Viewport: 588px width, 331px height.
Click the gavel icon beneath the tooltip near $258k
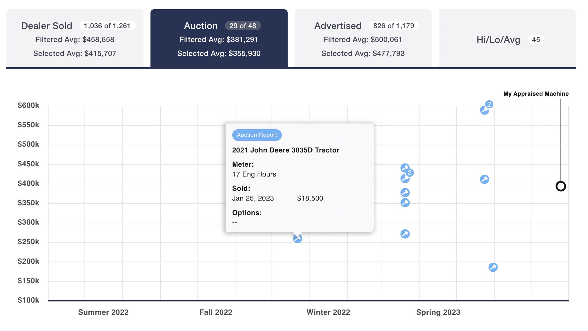297,239
